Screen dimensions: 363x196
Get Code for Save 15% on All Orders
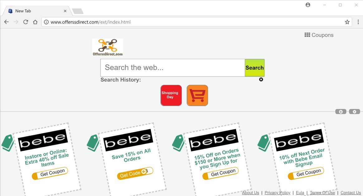pyautogui.click(x=135, y=173)
